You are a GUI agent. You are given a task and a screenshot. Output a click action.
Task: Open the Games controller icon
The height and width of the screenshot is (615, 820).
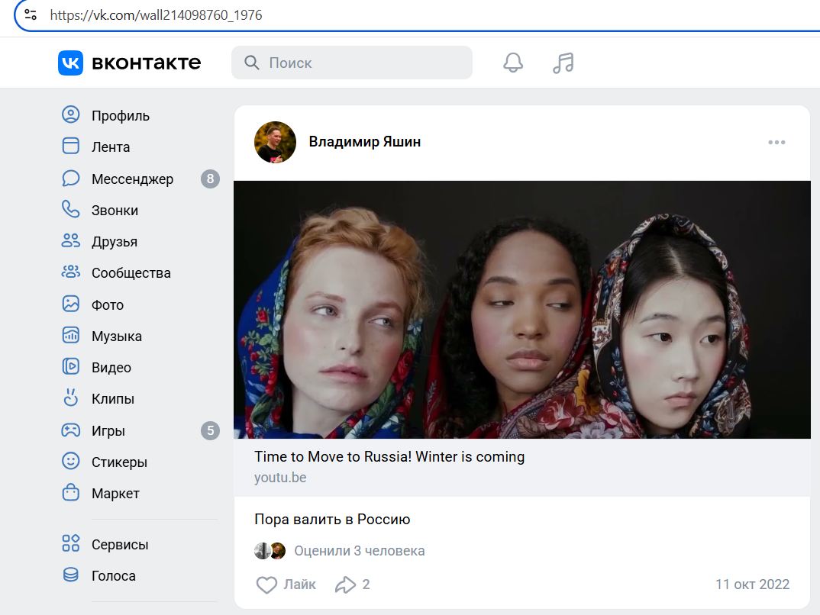click(x=70, y=430)
